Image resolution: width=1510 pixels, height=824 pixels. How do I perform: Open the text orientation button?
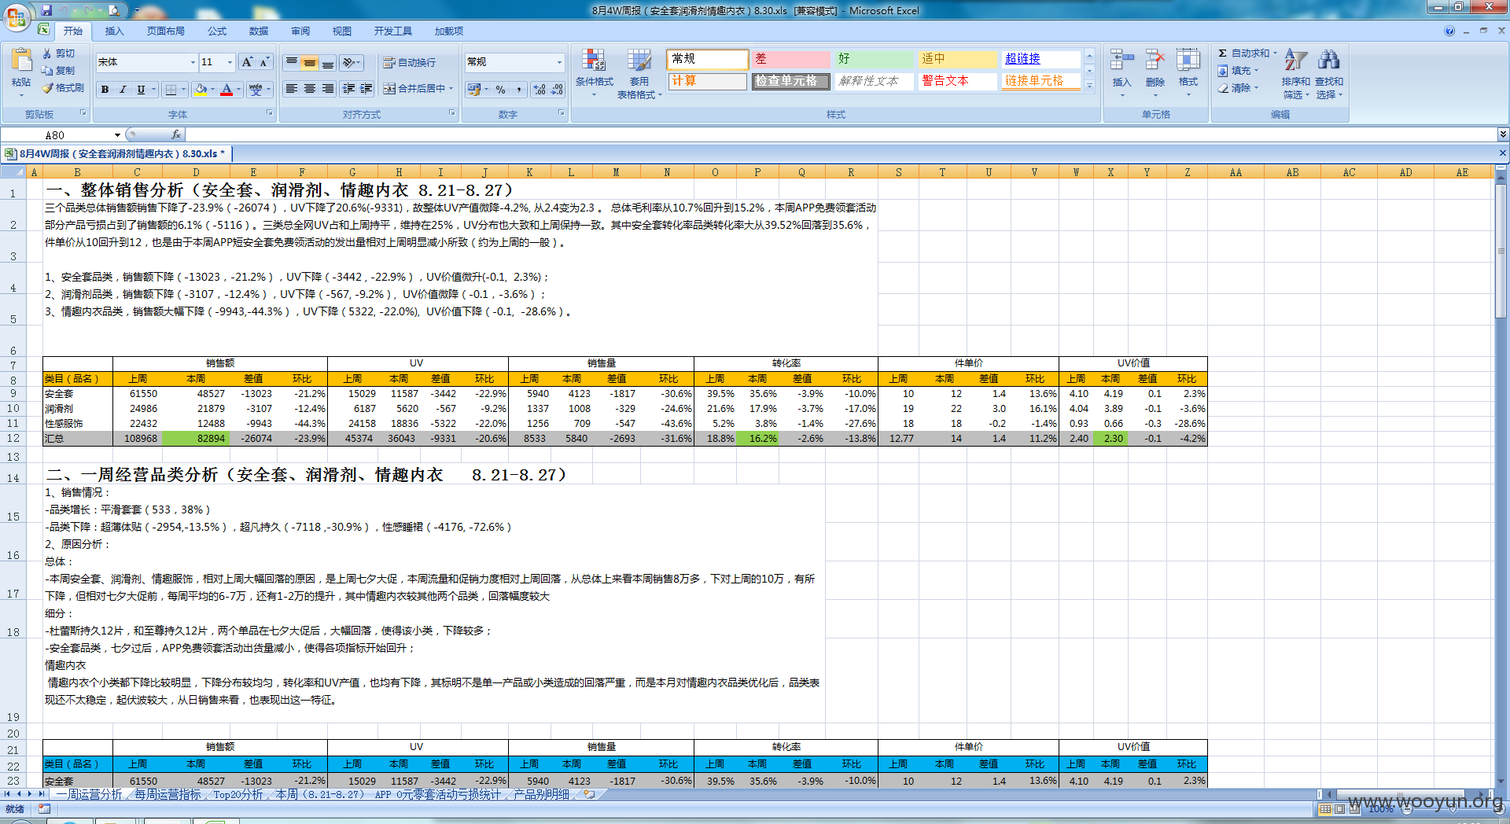[351, 62]
